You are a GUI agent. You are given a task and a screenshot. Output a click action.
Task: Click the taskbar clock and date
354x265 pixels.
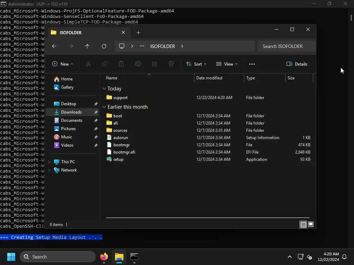tap(328, 257)
